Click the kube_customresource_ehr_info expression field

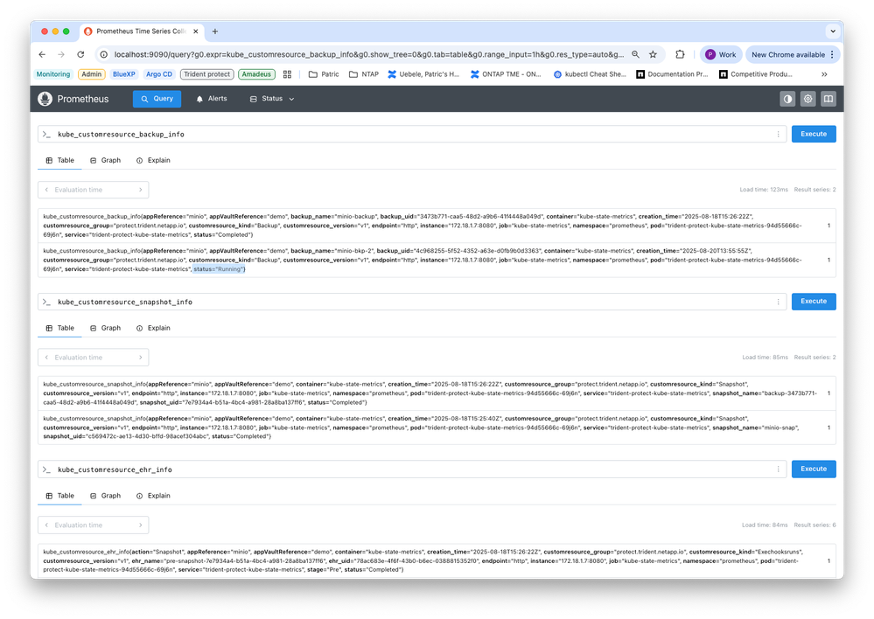[x=412, y=469]
